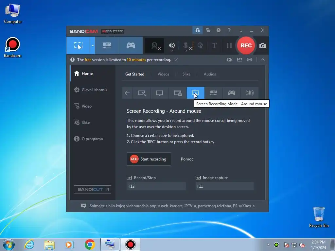Click the pause recording button
The width and height of the screenshot is (335, 251).
[x=229, y=45]
